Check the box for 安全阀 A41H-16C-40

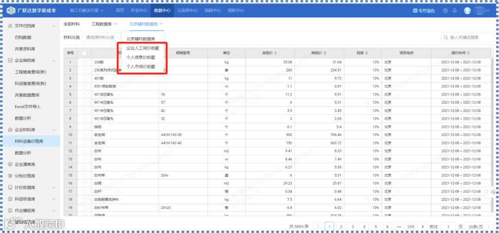click(x=85, y=143)
